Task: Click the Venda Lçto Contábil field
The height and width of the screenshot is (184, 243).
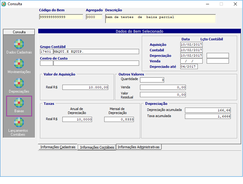Action: coord(218,61)
